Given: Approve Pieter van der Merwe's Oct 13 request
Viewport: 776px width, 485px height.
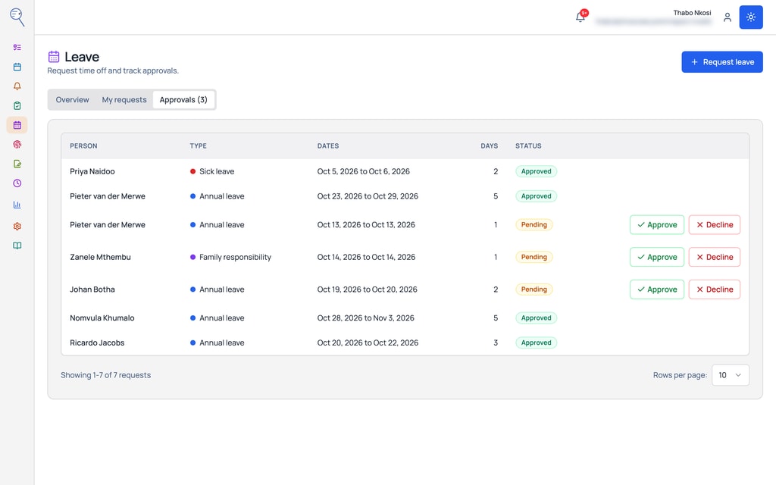Looking at the screenshot, I should pyautogui.click(x=657, y=224).
